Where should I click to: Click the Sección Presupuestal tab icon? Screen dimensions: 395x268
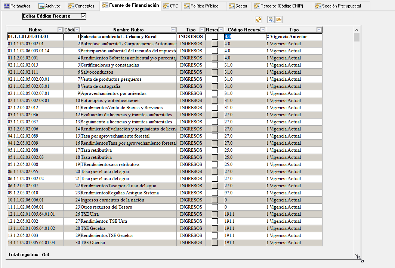click(318, 6)
